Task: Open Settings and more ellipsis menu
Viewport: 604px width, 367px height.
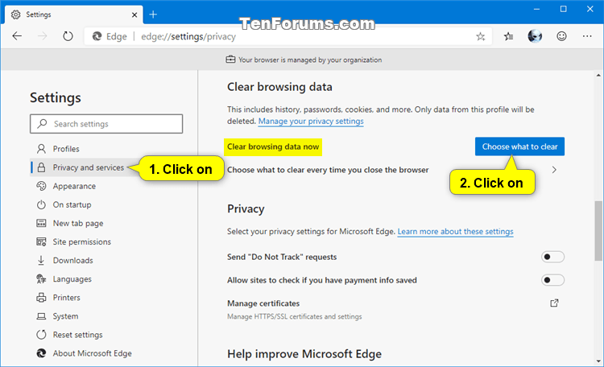Action: pos(587,36)
